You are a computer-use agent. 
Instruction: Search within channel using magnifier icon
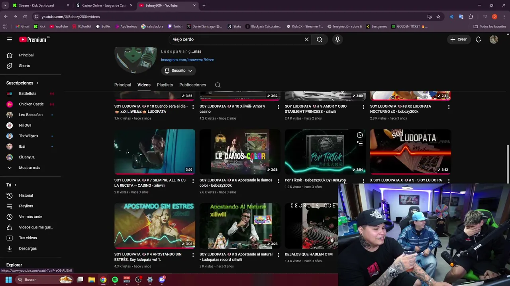[x=218, y=85]
